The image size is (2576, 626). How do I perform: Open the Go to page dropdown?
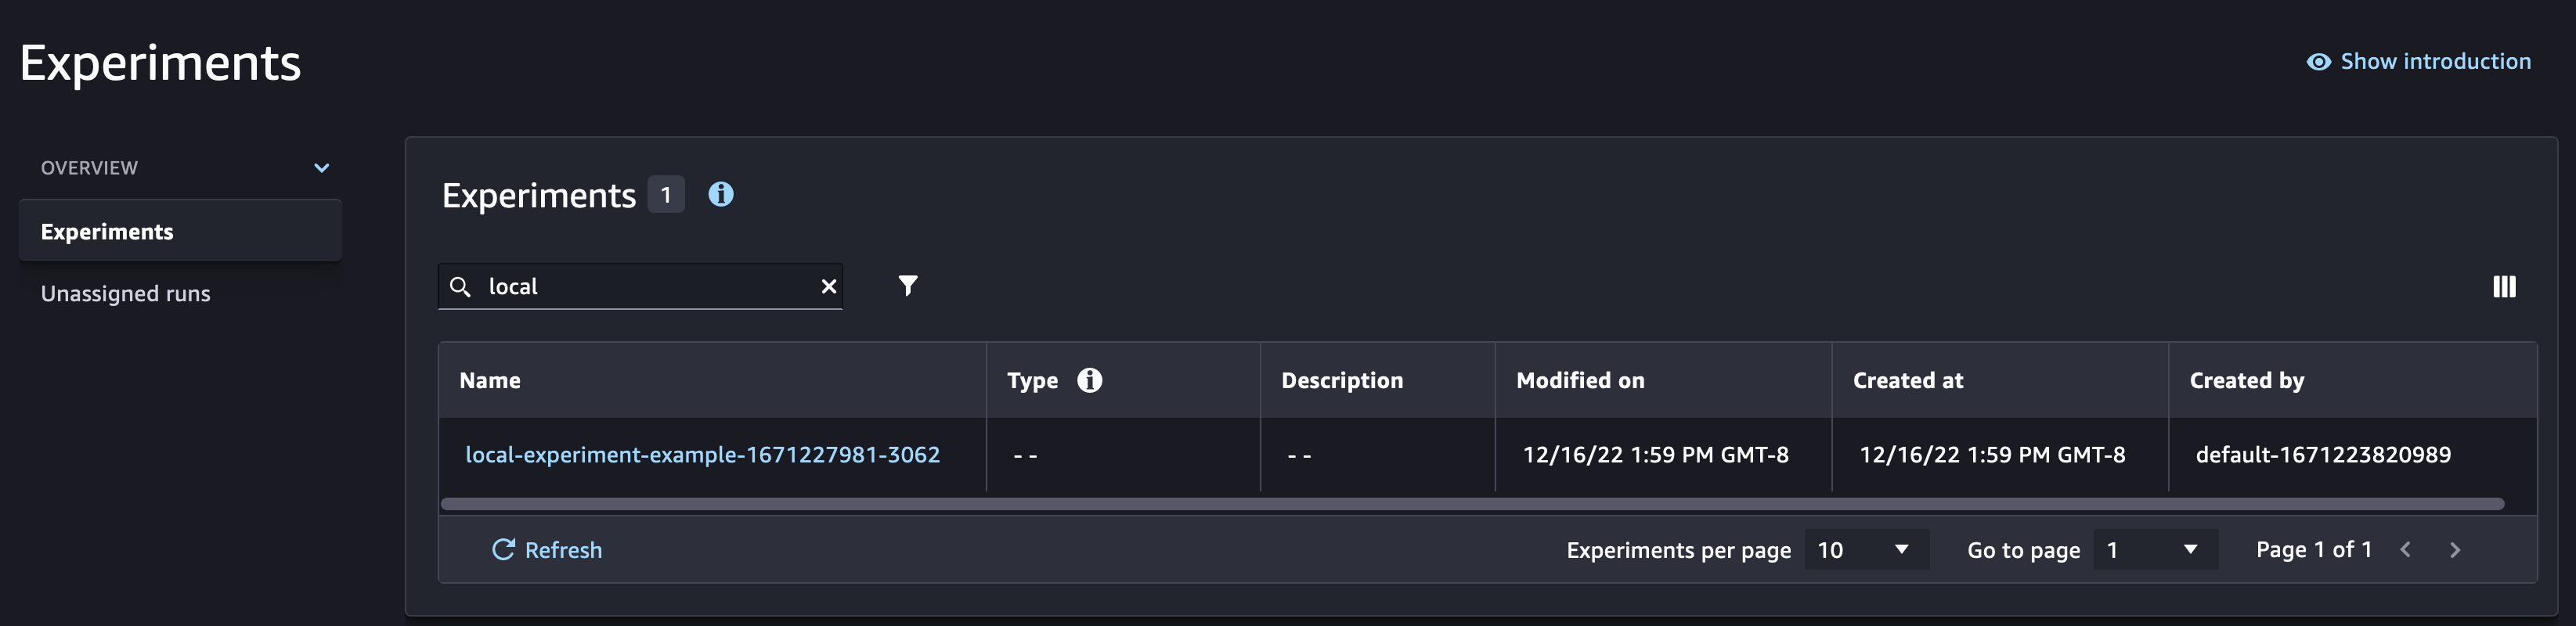pyautogui.click(x=2155, y=550)
